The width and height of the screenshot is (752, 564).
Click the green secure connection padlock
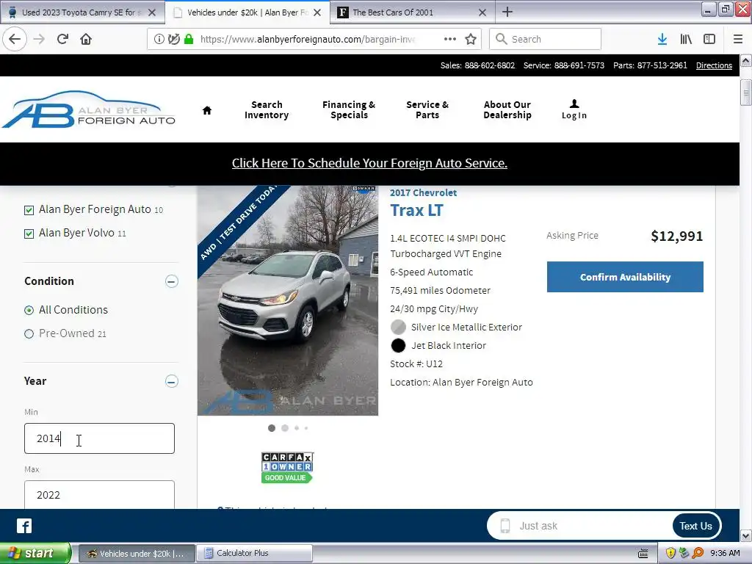click(189, 39)
